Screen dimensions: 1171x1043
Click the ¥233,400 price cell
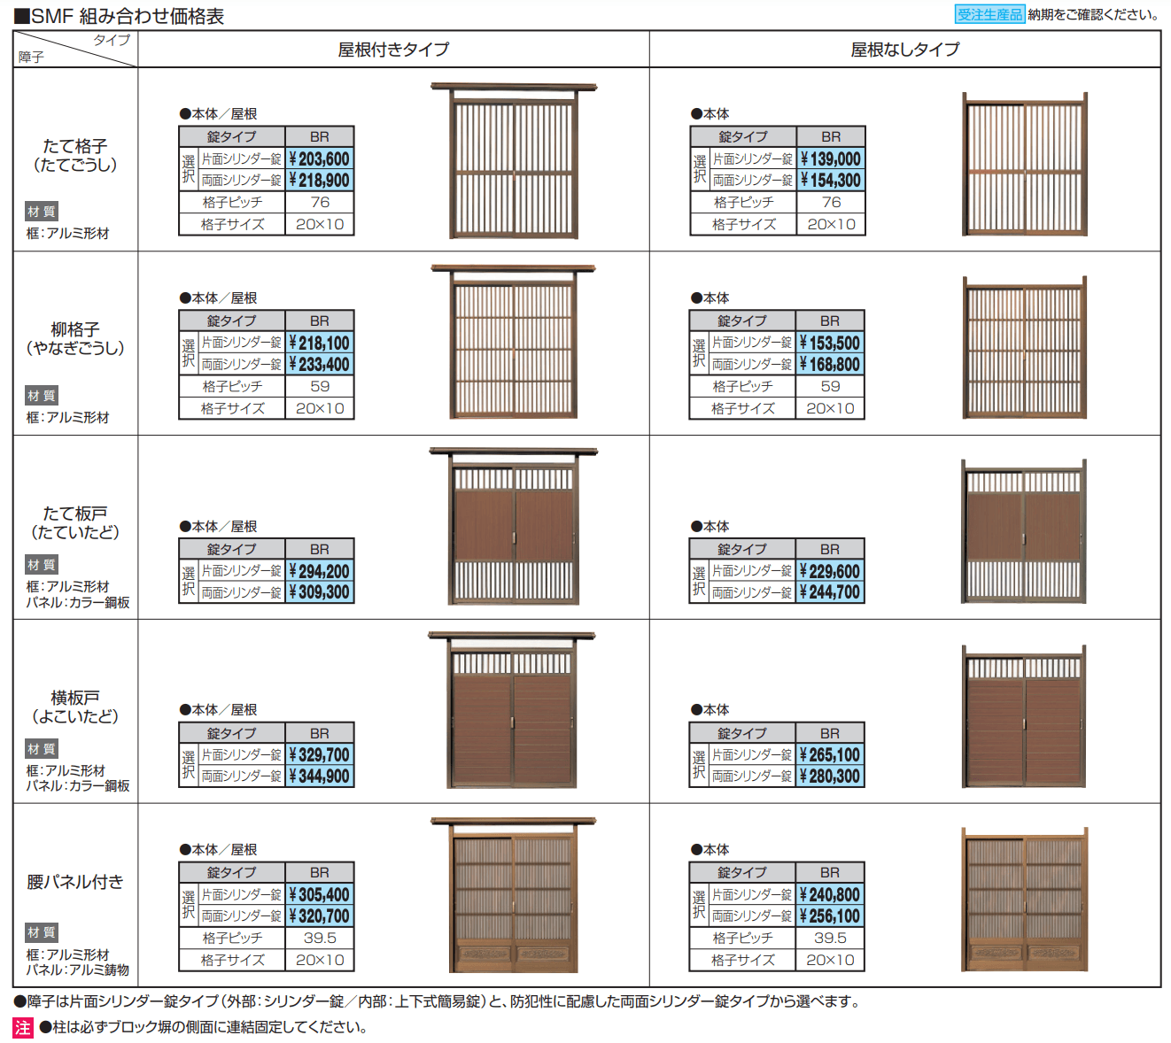(x=320, y=365)
